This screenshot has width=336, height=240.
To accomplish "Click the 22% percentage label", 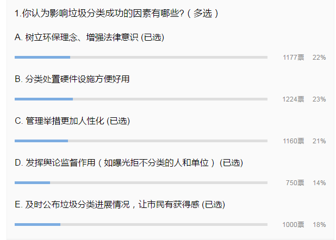I will (x=319, y=58).
